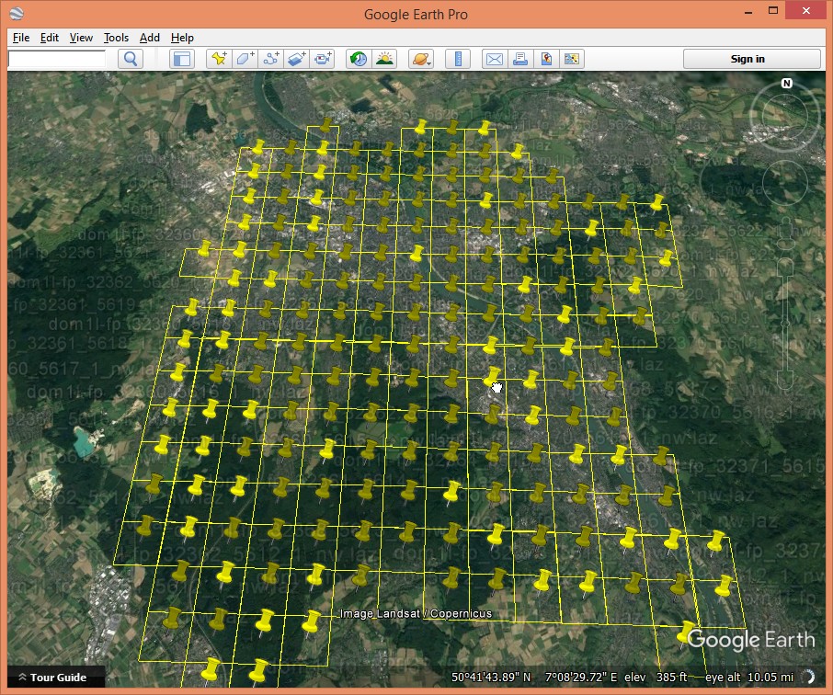Open the Add menu

pyautogui.click(x=150, y=38)
